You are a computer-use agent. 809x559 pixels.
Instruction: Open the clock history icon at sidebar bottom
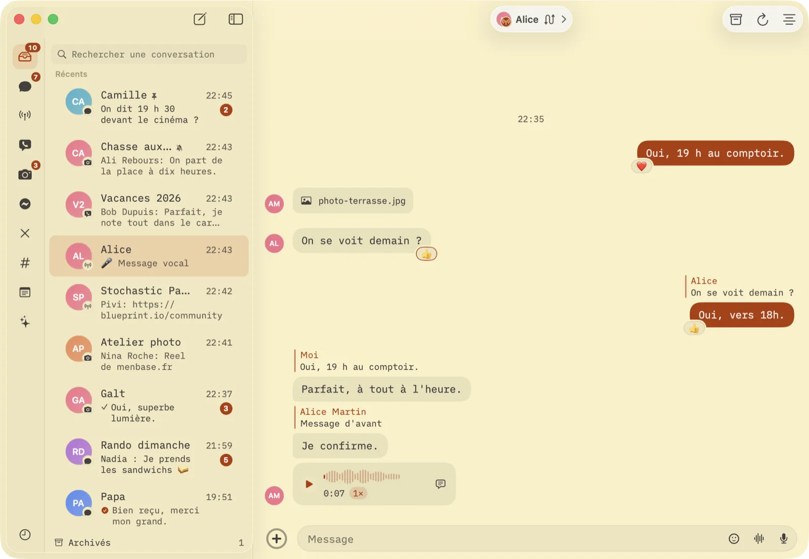(x=25, y=535)
